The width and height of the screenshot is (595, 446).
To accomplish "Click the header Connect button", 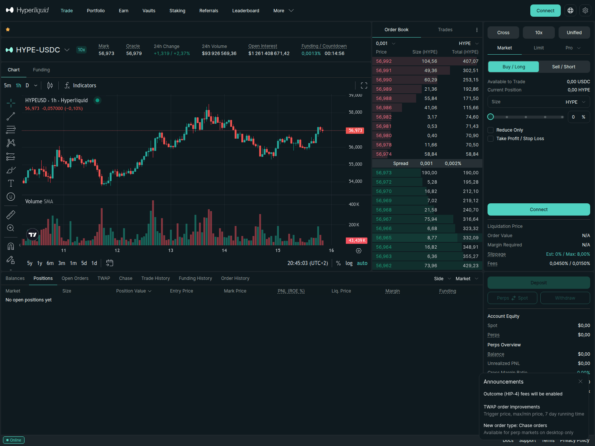I will coord(546,10).
